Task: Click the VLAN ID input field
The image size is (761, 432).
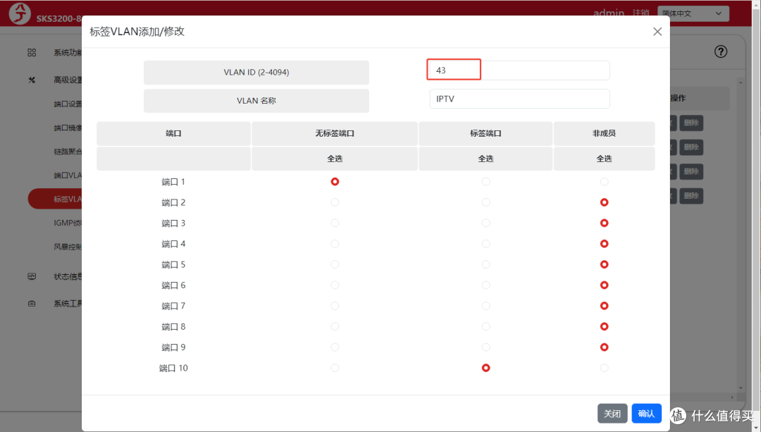Action: [519, 70]
